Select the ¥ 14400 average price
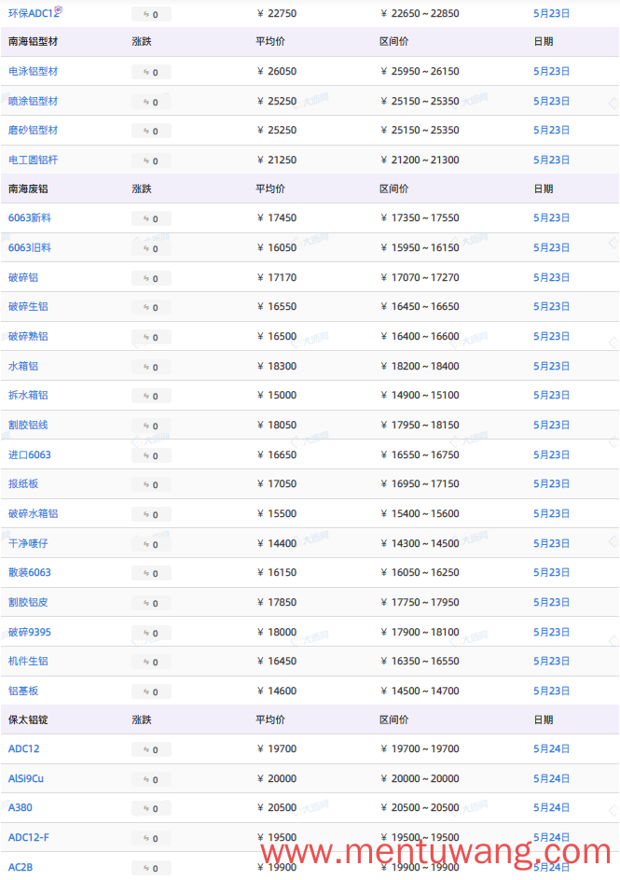This screenshot has width=620, height=880. [x=277, y=543]
